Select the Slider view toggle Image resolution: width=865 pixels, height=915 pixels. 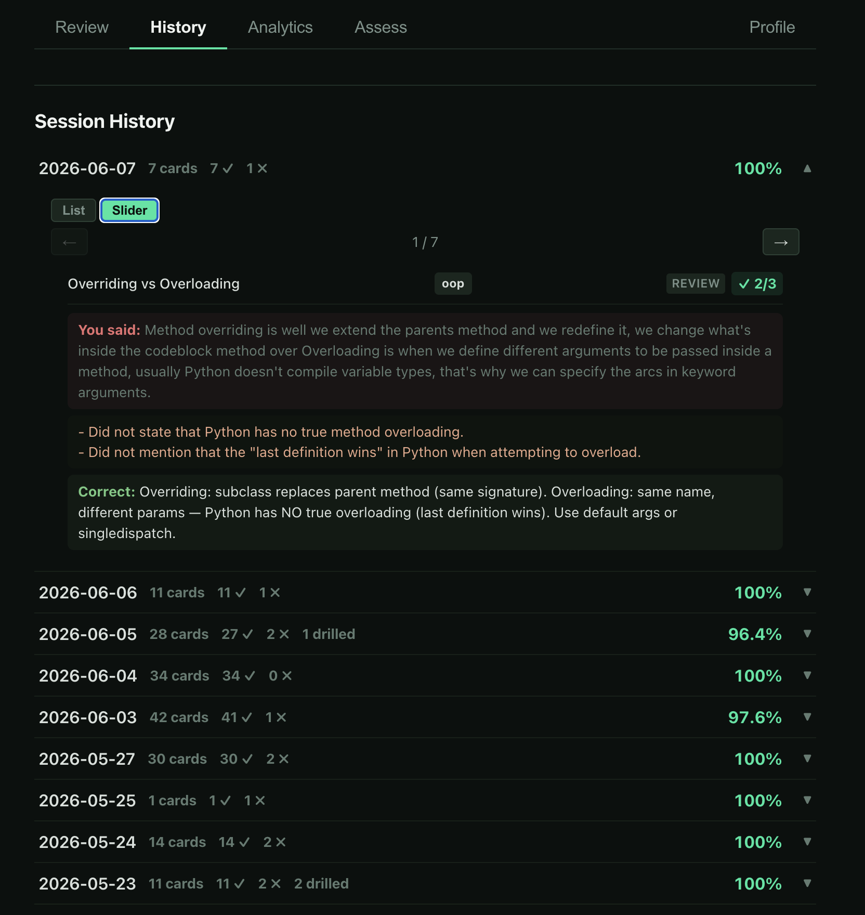click(129, 211)
